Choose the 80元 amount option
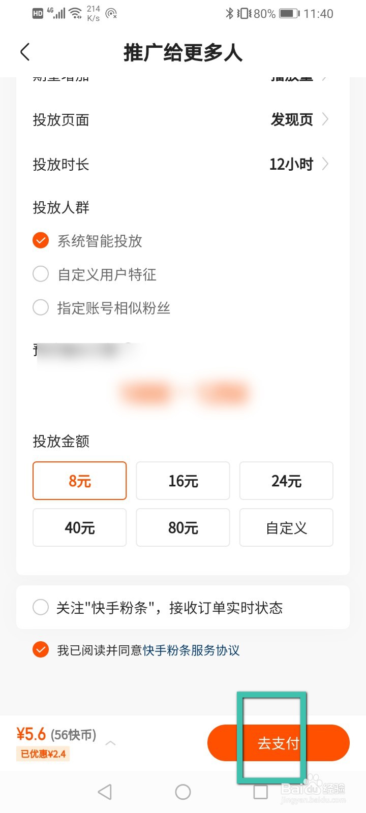Screen dimensions: 366x813 coord(183,527)
